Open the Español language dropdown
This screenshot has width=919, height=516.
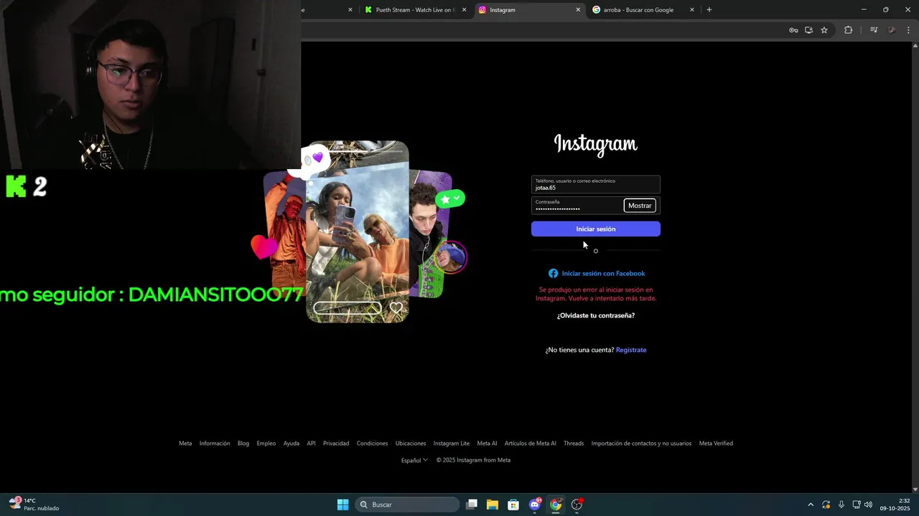pyautogui.click(x=414, y=460)
